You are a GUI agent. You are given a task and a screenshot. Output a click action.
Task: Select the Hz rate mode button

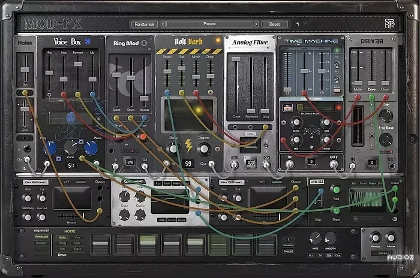pos(311,255)
